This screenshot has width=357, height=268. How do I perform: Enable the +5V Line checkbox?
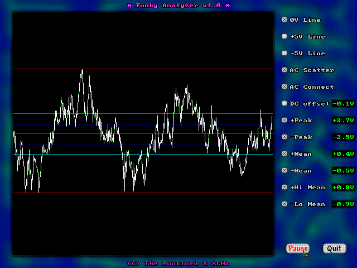pos(284,37)
